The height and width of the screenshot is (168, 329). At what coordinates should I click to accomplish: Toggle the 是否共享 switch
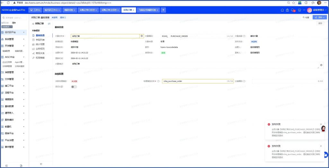pyautogui.click(x=74, y=87)
